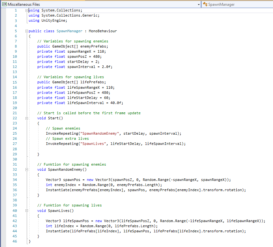Image resolution: width=273 pixels, height=247 pixels.
Task: Click the string "SpawnLives" on line 27
Action: (x=93, y=144)
